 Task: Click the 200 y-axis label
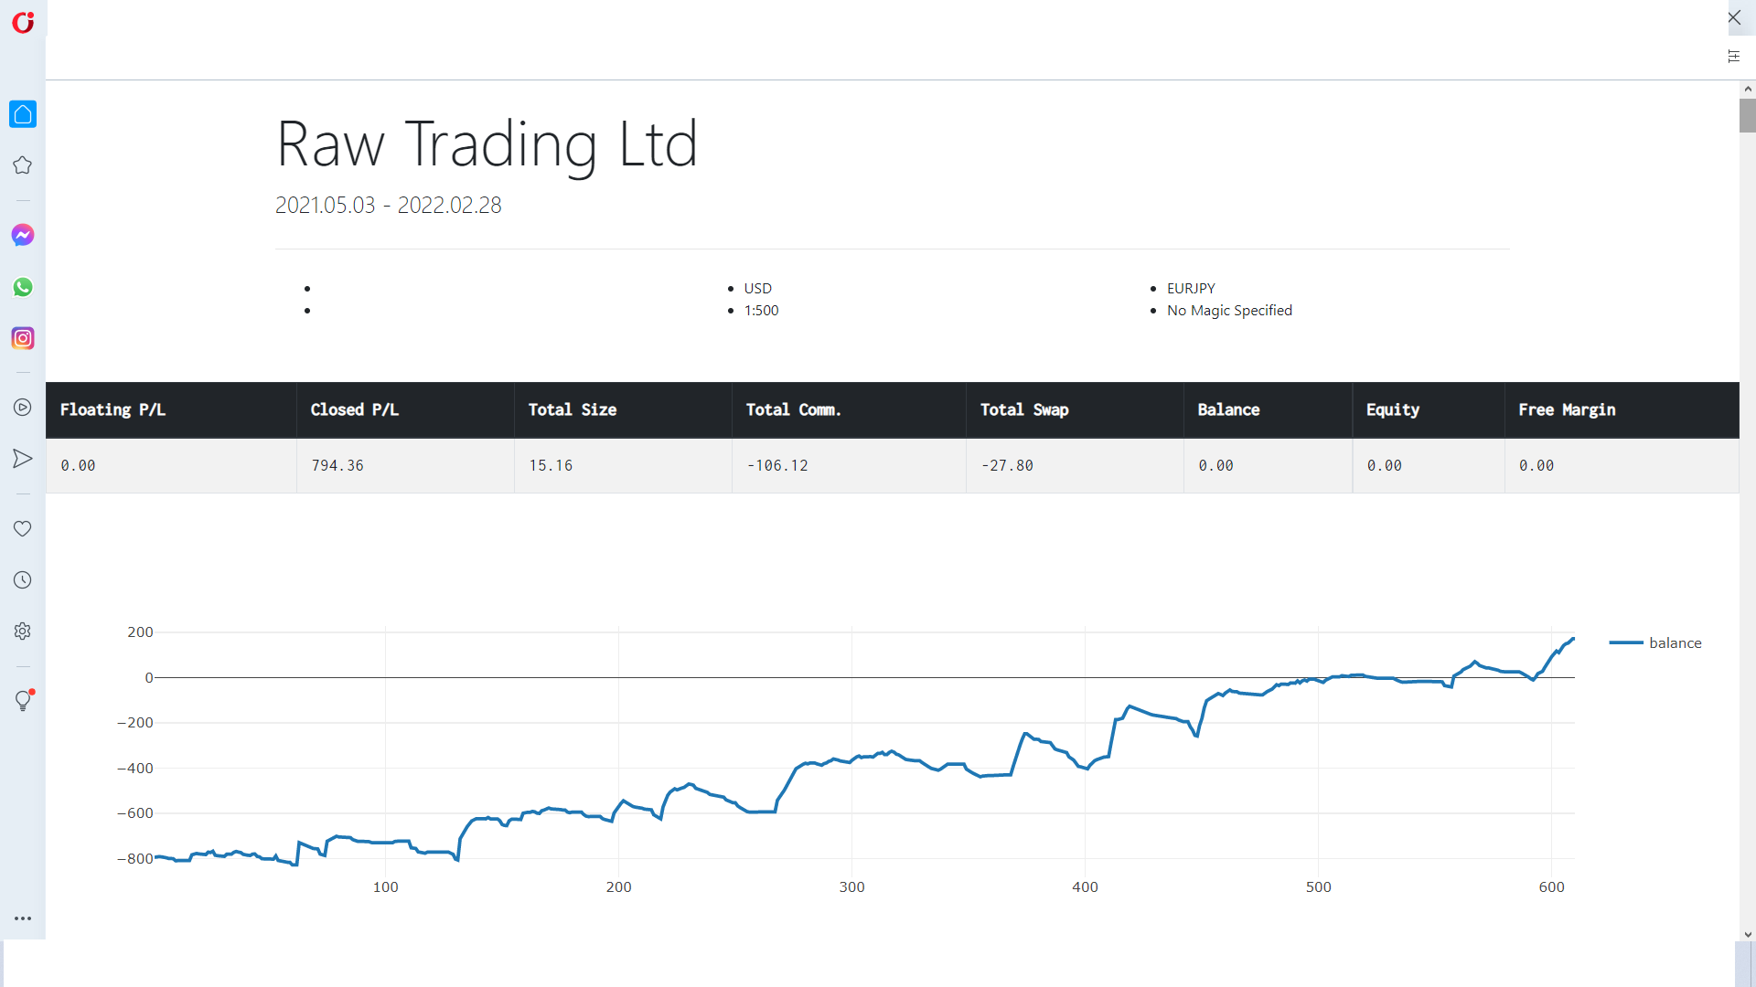140,631
